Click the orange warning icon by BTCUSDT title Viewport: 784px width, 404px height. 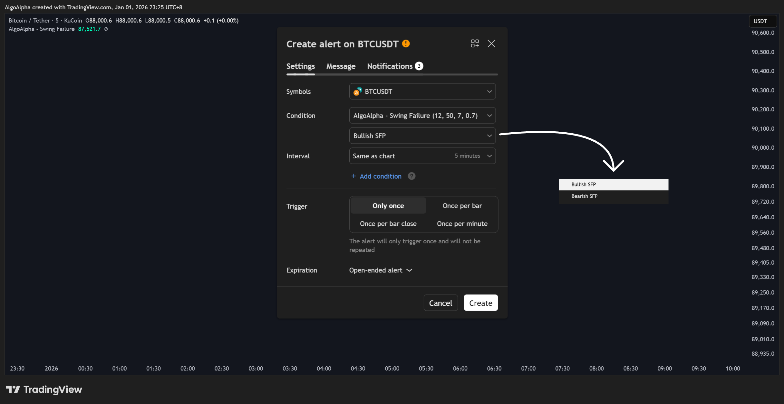pos(406,43)
